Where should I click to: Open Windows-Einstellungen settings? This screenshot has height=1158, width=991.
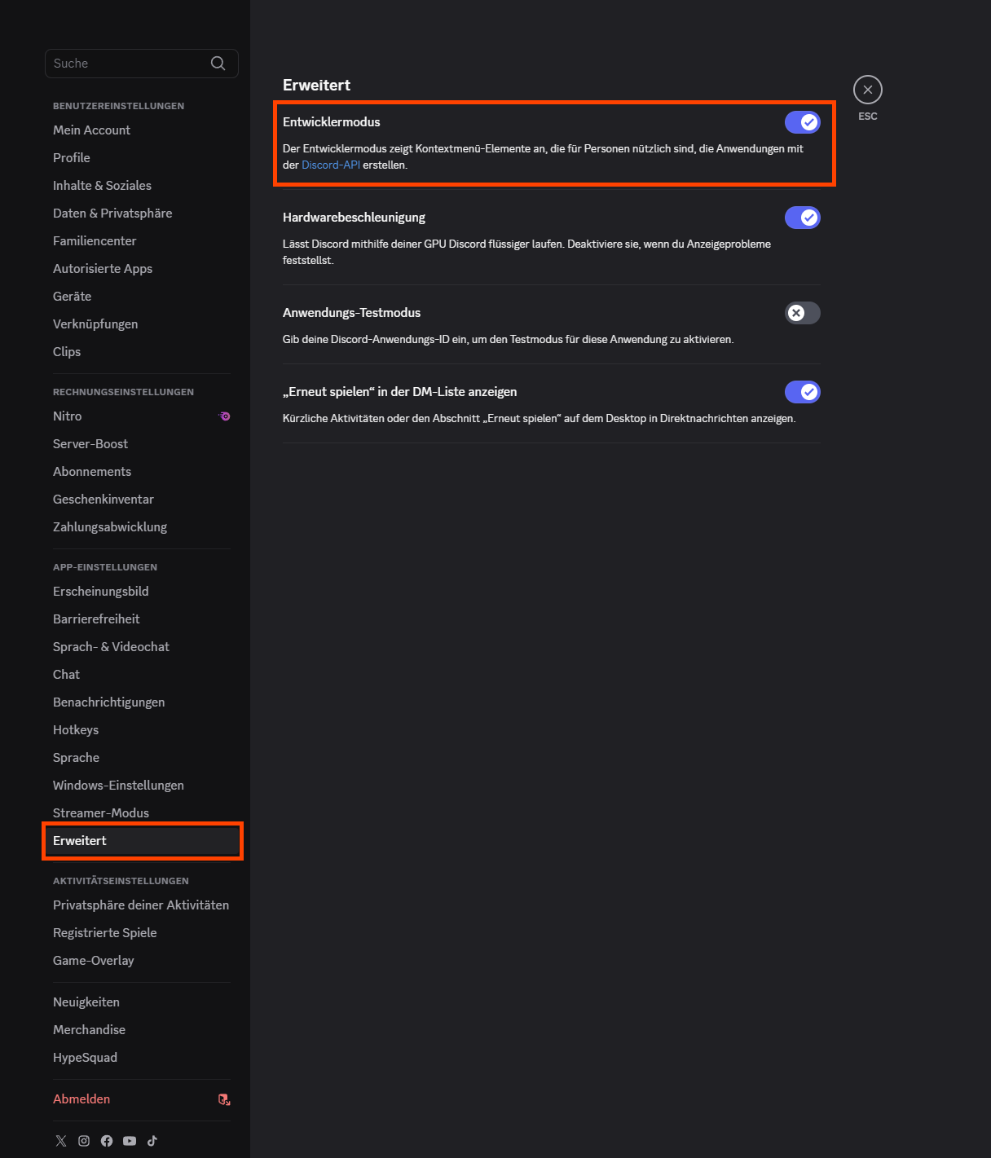142,786
